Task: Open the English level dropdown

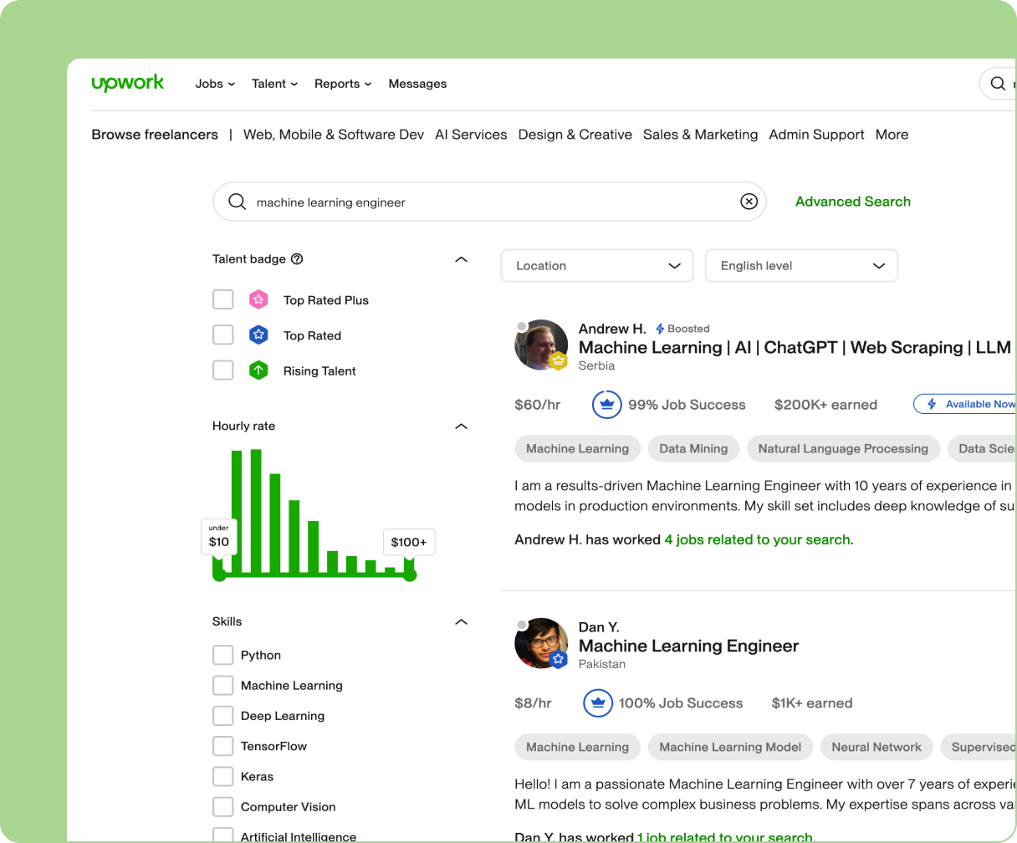Action: [x=802, y=266]
